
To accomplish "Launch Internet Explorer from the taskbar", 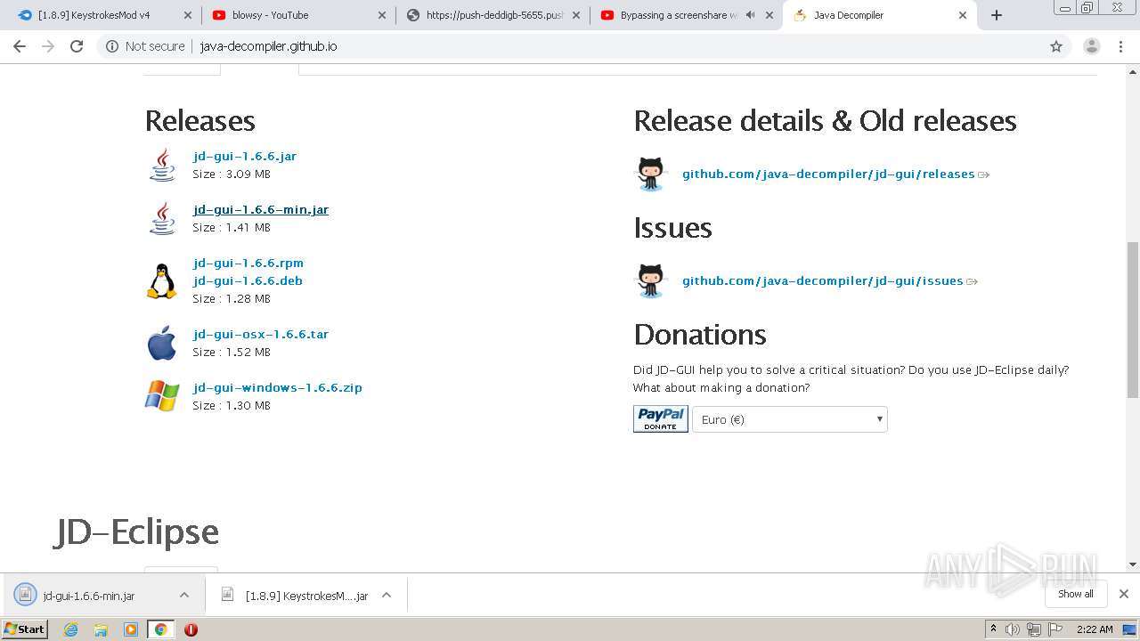I will pos(71,629).
